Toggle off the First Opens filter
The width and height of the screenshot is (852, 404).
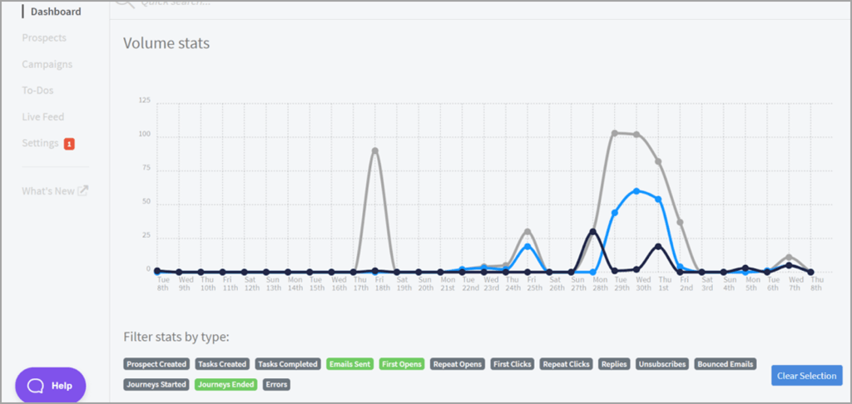point(401,364)
